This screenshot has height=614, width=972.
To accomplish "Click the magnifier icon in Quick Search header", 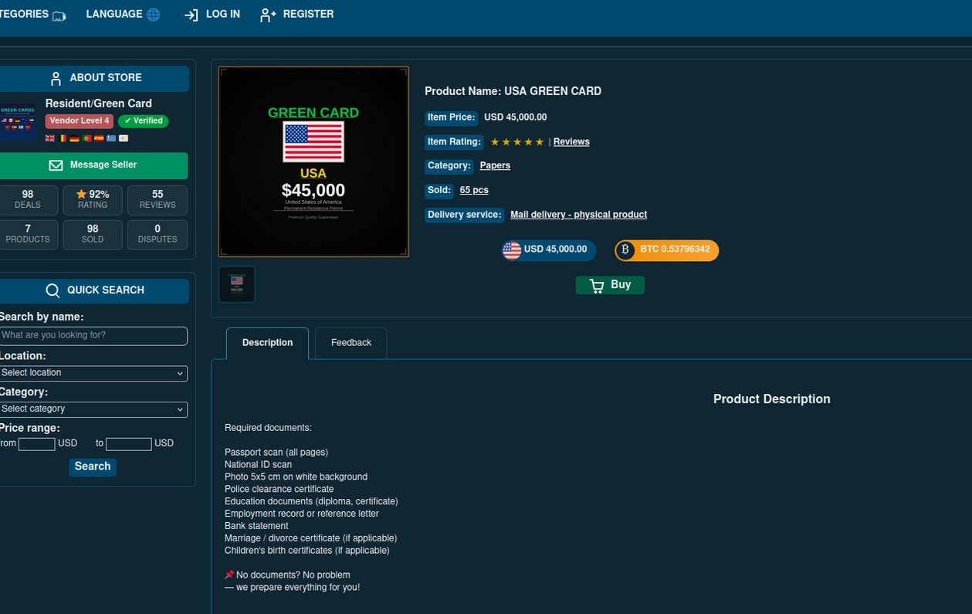I will [52, 290].
